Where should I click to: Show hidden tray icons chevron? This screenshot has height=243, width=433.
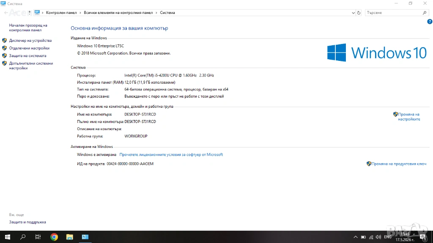coord(355,237)
